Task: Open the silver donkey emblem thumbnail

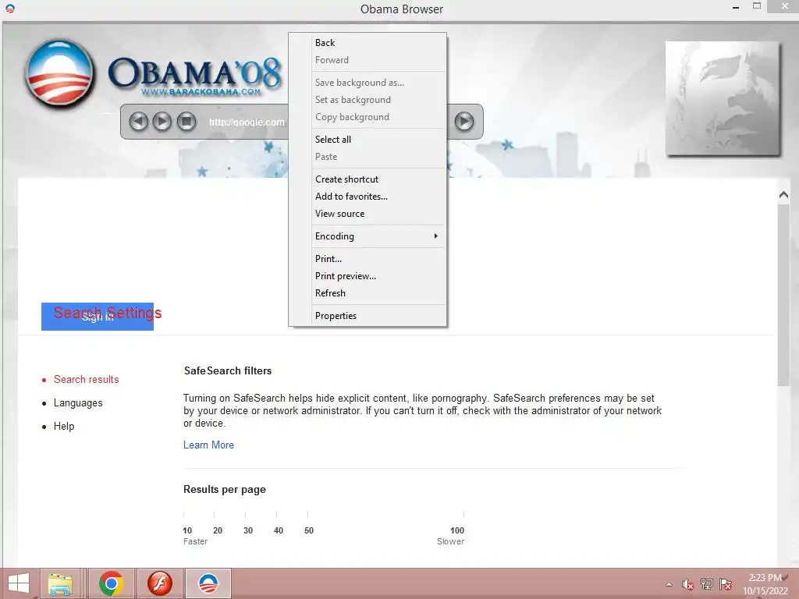Action: 723,98
